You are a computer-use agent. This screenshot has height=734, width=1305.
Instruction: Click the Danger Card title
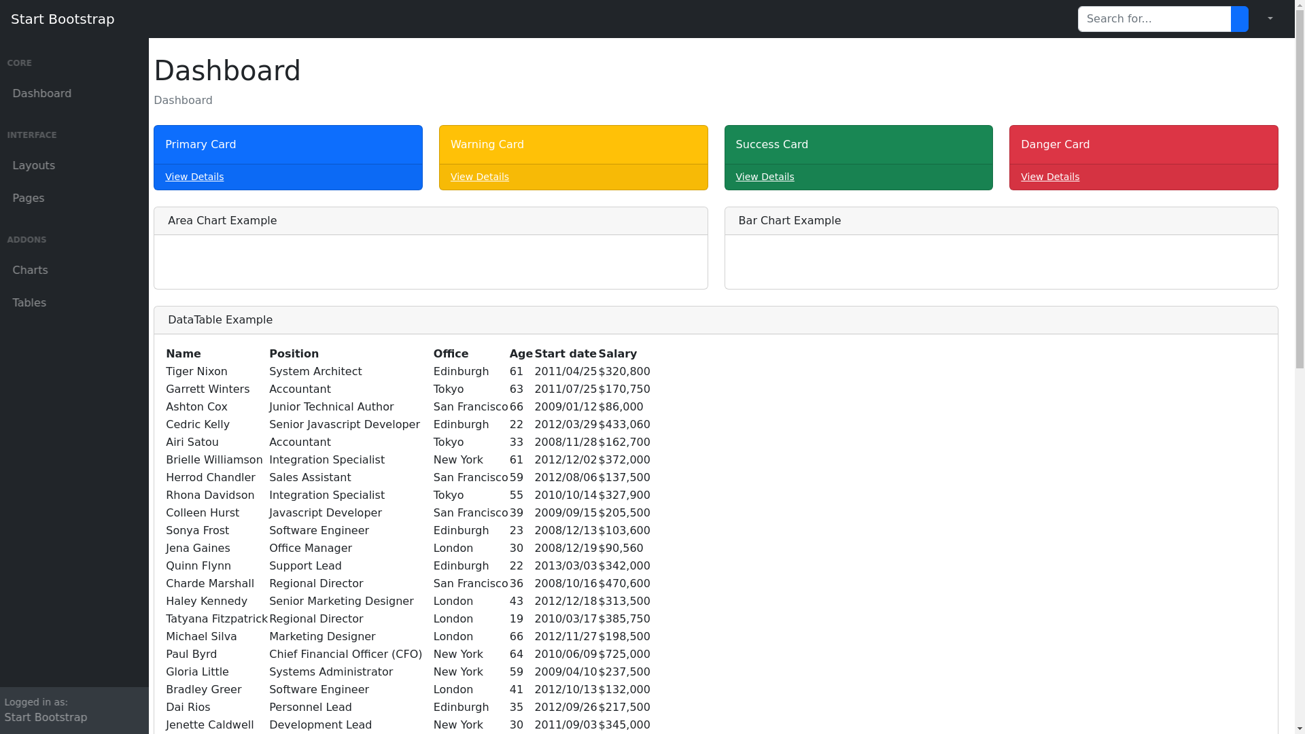tap(1056, 145)
